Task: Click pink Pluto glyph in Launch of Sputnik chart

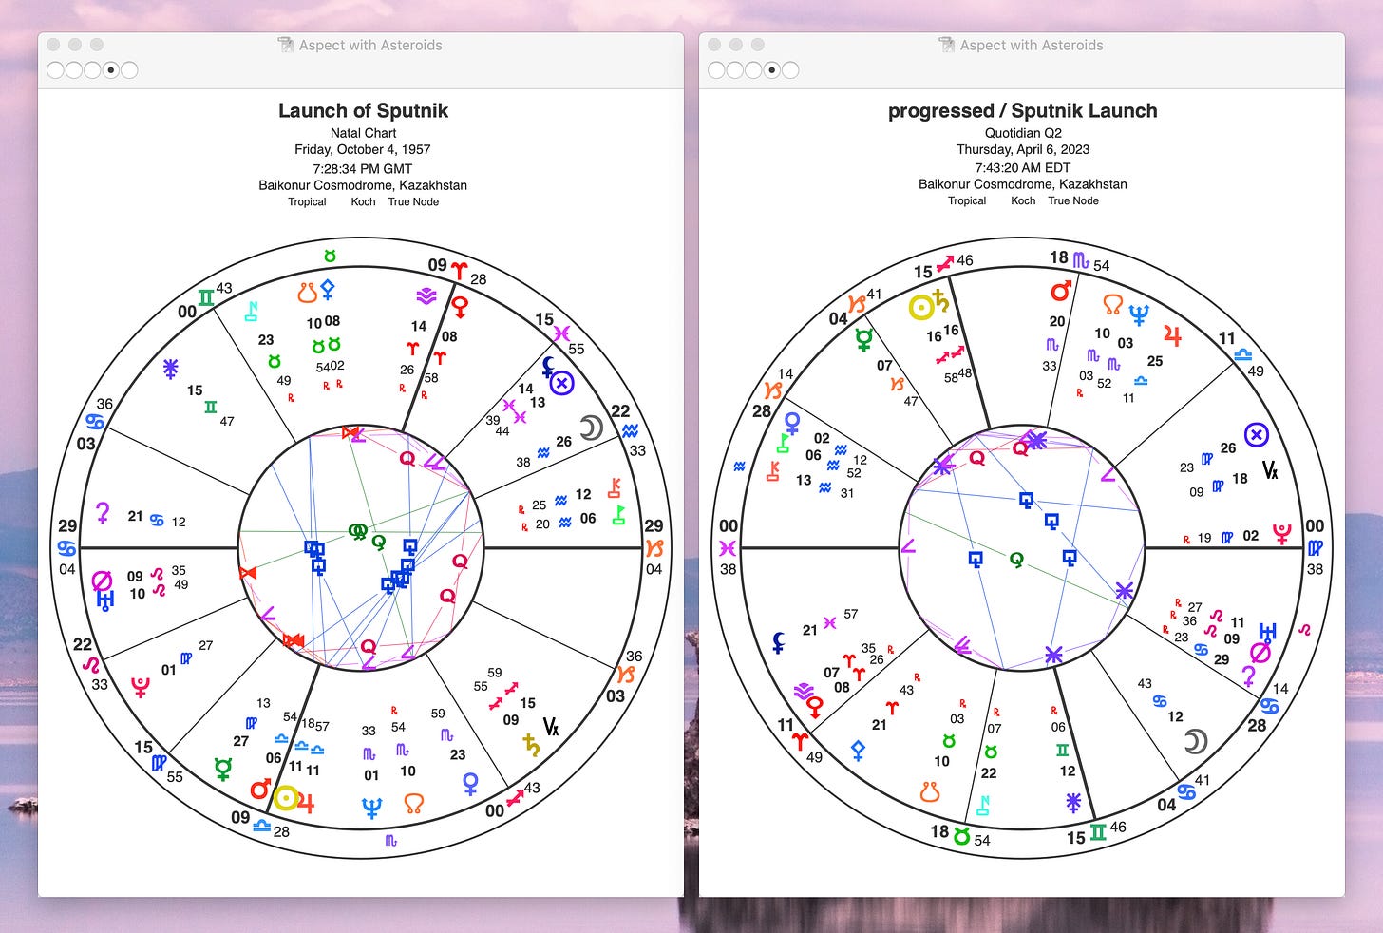Action: click(x=141, y=685)
